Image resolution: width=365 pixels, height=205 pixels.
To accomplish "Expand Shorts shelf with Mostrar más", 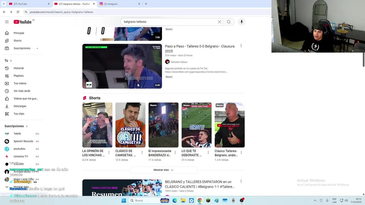I will click(x=163, y=170).
